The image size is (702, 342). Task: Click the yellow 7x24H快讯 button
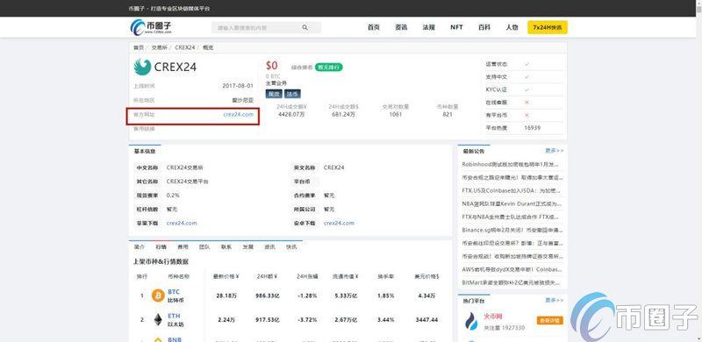coord(547,27)
